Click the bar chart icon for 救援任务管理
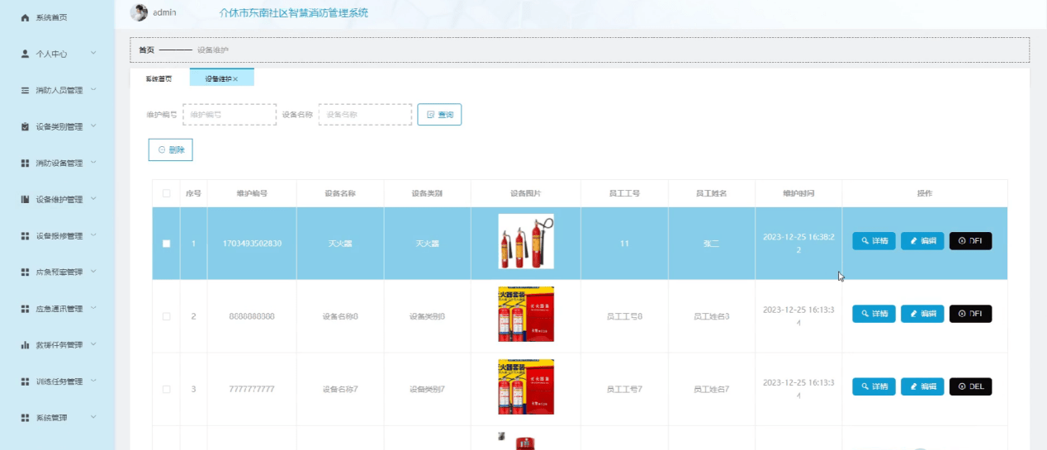 point(25,345)
